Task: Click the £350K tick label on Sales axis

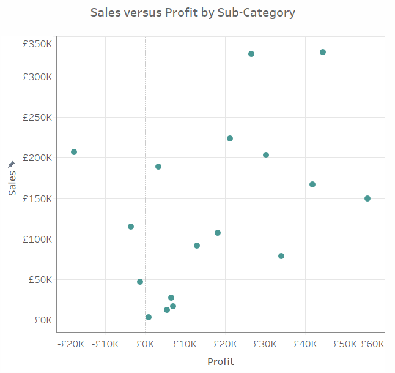Action: tap(40, 44)
